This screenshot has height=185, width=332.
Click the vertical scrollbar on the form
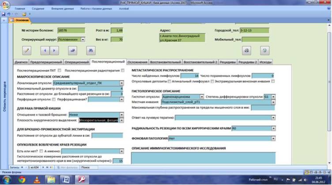click(x=329, y=82)
